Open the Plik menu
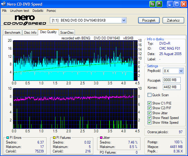 pyautogui.click(x=4, y=11)
